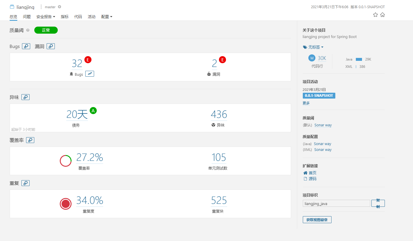Viewport: 413px width, 241px height.
Task: Switch to the 代码 tab
Action: click(78, 17)
